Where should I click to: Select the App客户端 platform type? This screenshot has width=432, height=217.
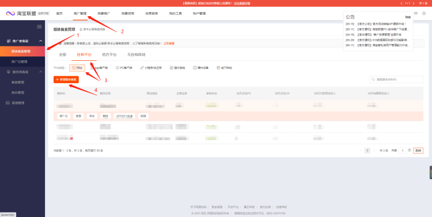click(99, 68)
